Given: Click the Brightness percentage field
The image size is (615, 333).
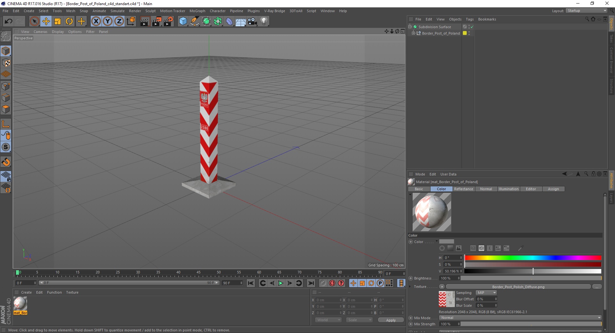Looking at the screenshot, I should coord(449,278).
